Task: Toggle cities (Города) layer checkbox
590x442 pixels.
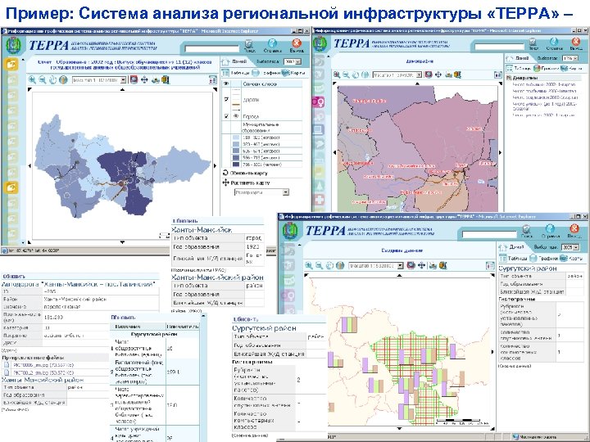Action: coord(226,116)
